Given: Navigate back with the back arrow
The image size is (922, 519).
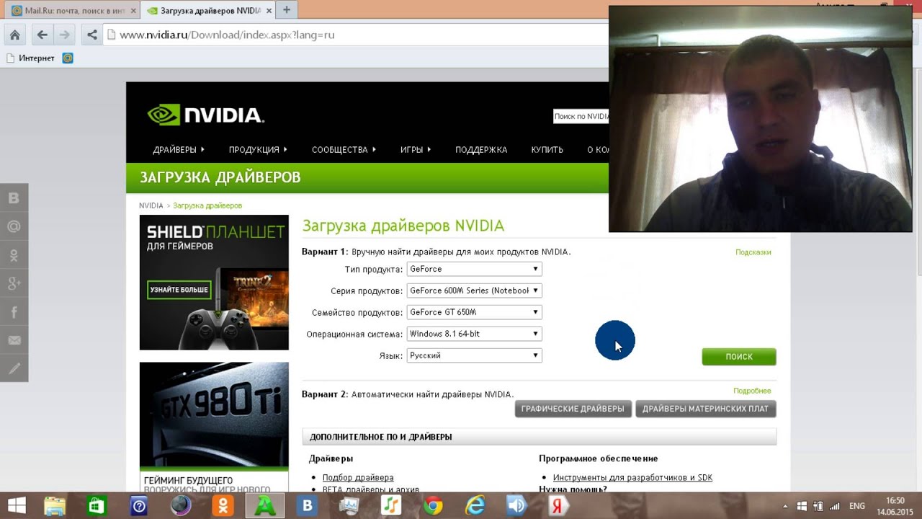Looking at the screenshot, I should [x=42, y=35].
